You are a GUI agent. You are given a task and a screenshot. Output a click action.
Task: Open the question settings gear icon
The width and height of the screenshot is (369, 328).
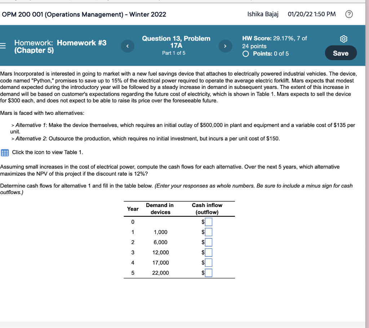[343, 39]
